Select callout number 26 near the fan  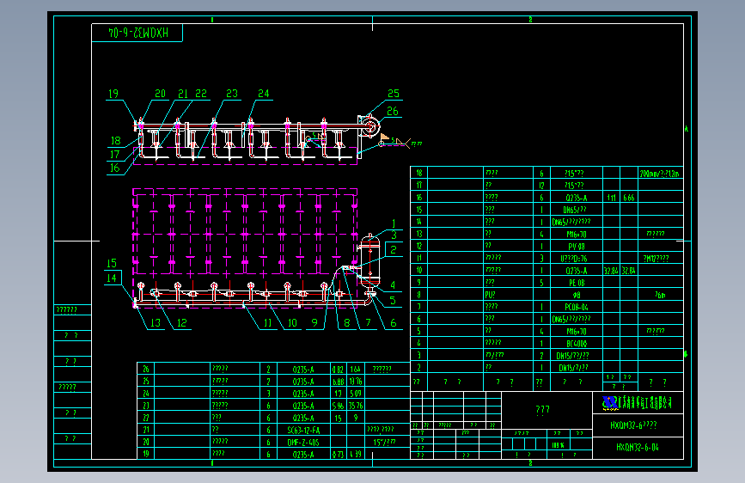pyautogui.click(x=393, y=111)
